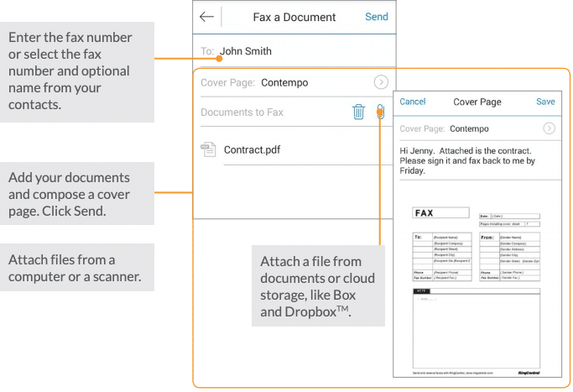Screen dimensions: 573x392
Task: Click the 'Documents to Fax' section label
Action: click(x=242, y=112)
